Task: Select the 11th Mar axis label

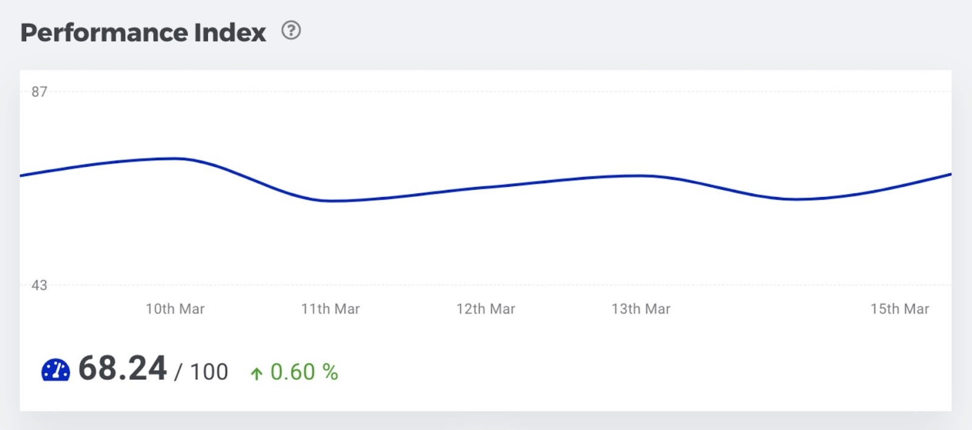Action: tap(332, 309)
